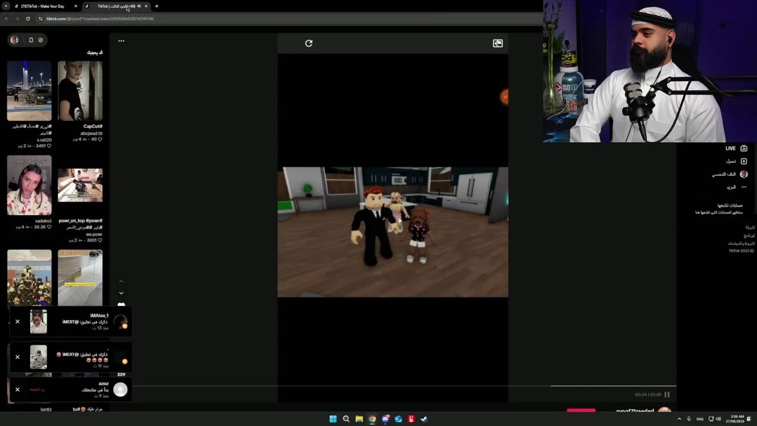This screenshot has width=757, height=426.
Task: Select the active TikTok video tab
Action: pyautogui.click(x=116, y=6)
